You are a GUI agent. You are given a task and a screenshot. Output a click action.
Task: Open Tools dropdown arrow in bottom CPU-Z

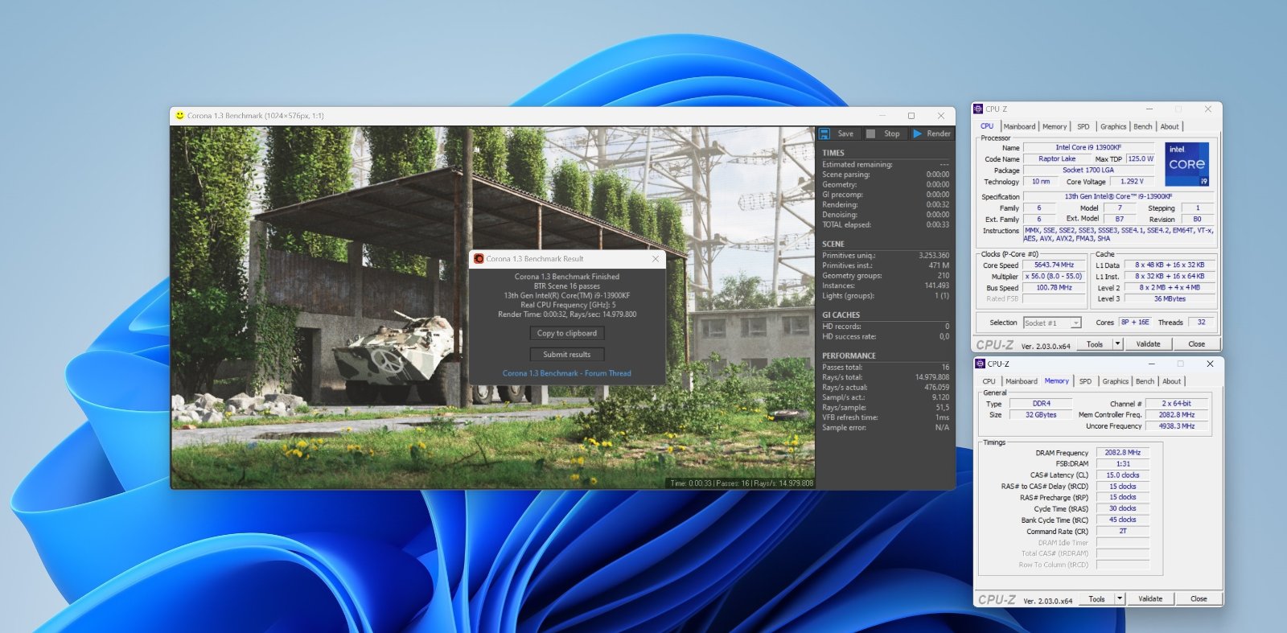tap(1119, 598)
